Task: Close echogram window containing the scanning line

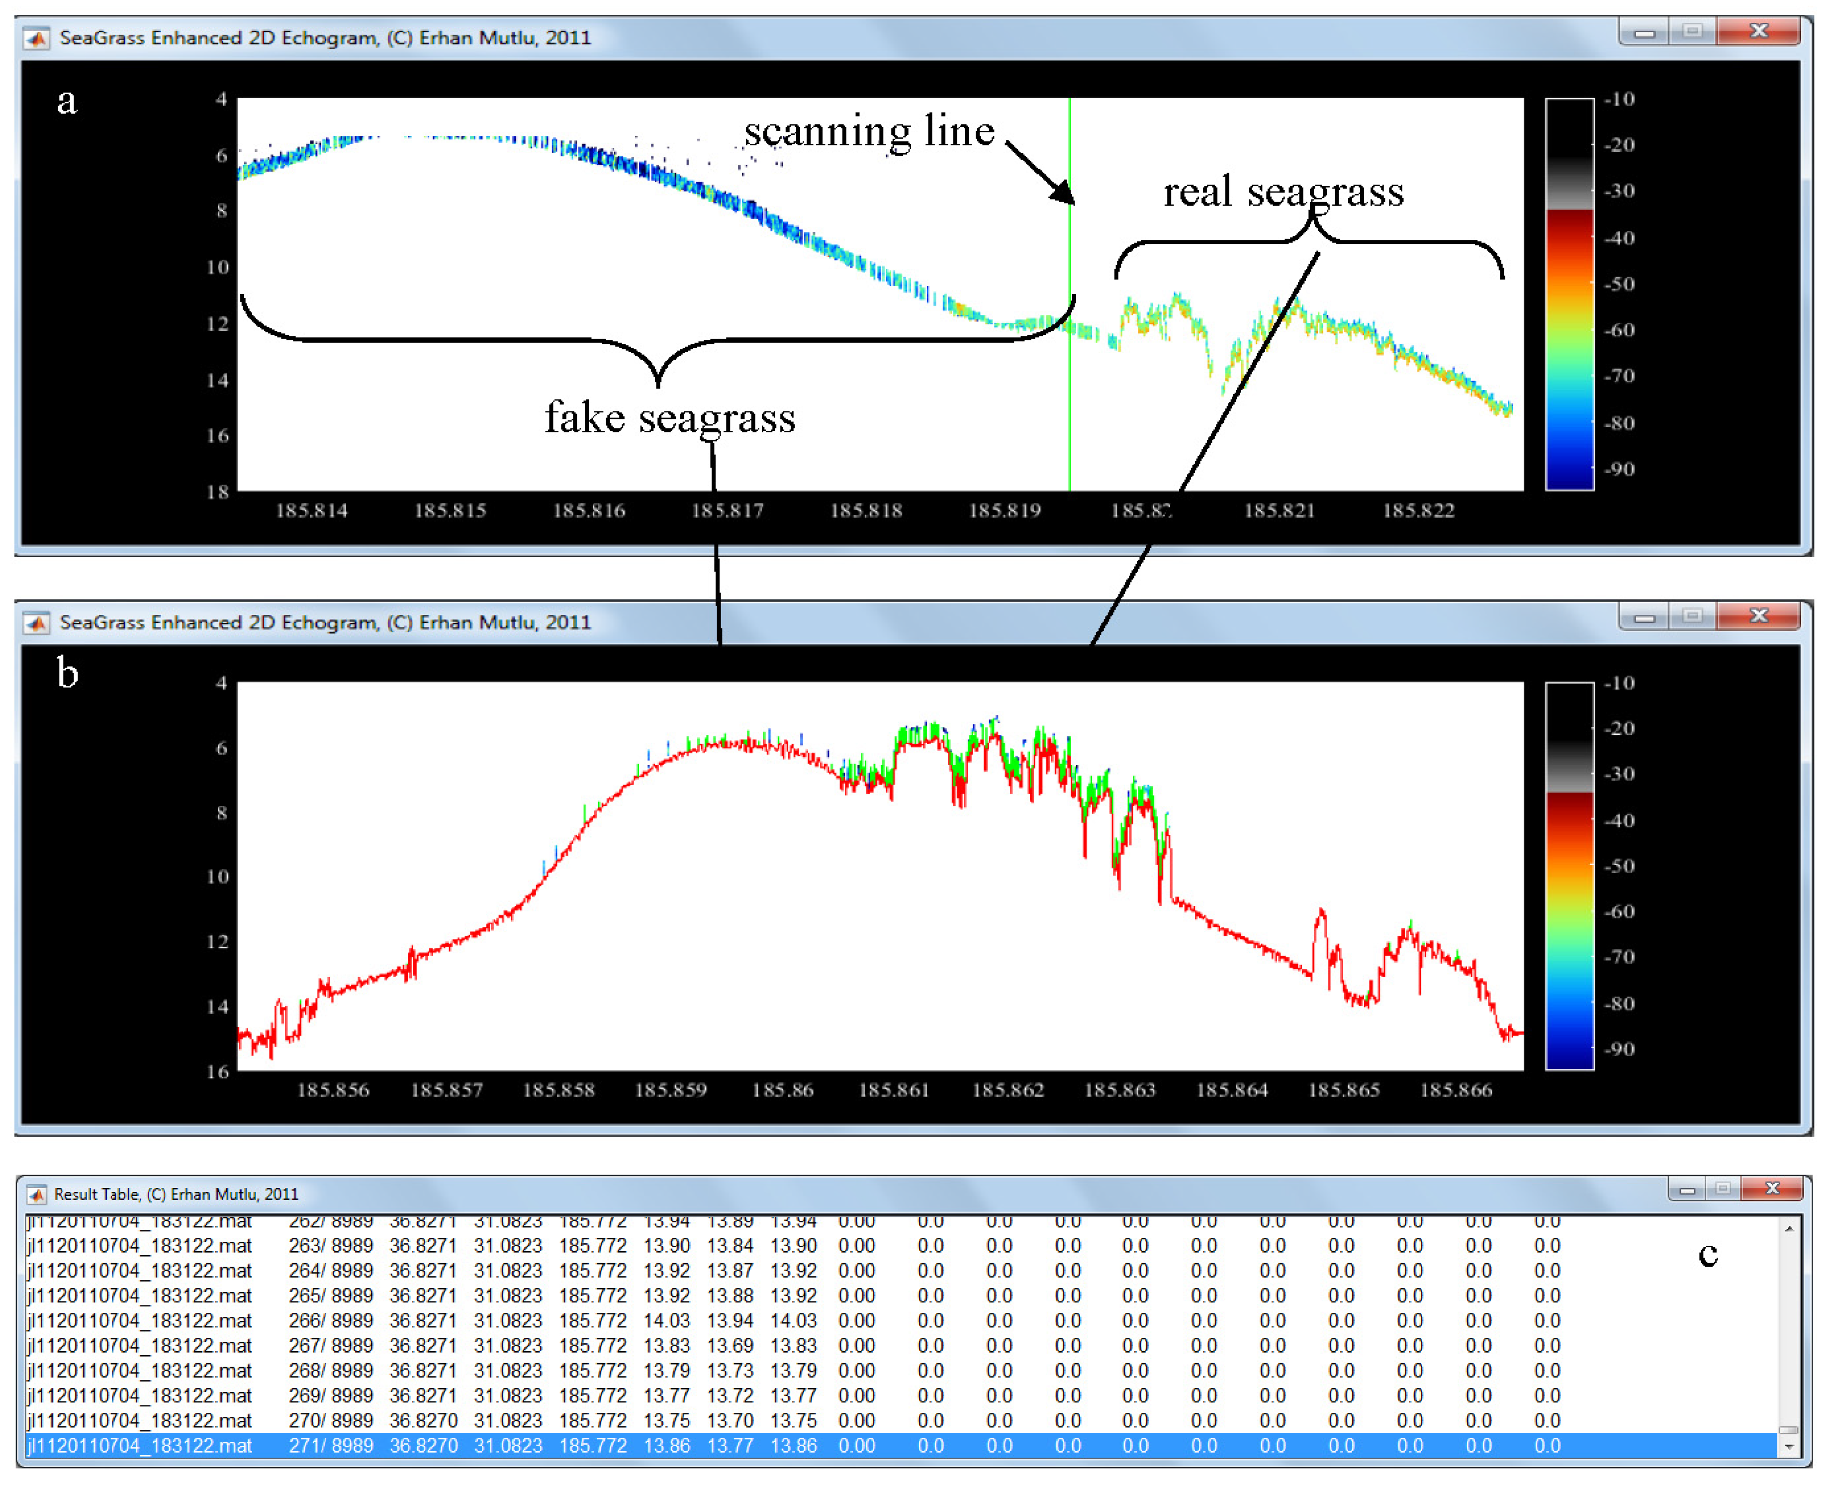Action: click(x=1758, y=32)
